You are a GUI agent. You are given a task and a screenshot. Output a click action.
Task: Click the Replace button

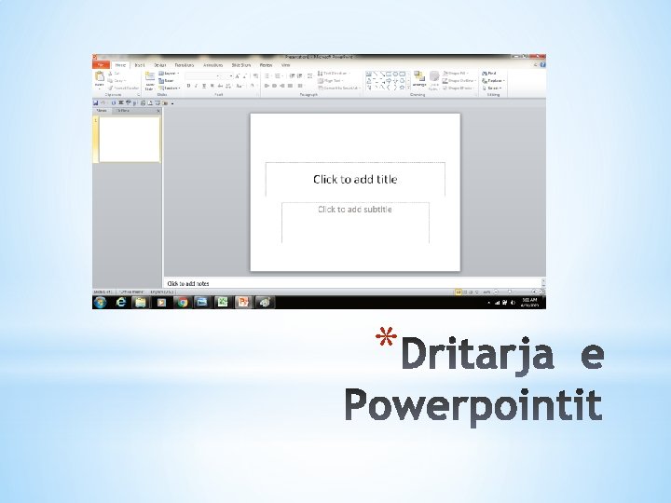[493, 81]
